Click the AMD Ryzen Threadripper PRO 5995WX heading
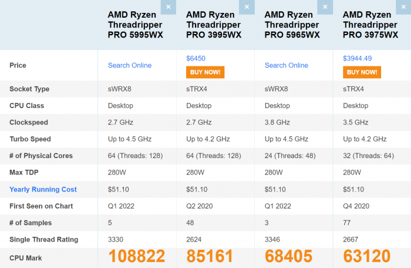Viewport: 411px width, 268px height. tap(136, 25)
